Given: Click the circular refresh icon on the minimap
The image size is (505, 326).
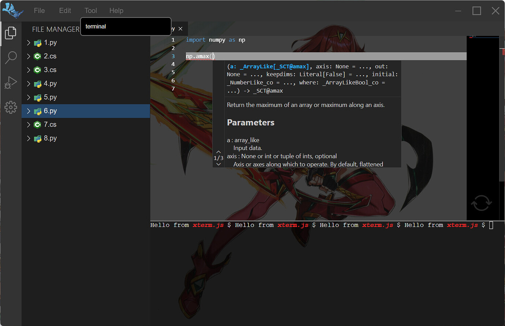Looking at the screenshot, I should pyautogui.click(x=482, y=203).
